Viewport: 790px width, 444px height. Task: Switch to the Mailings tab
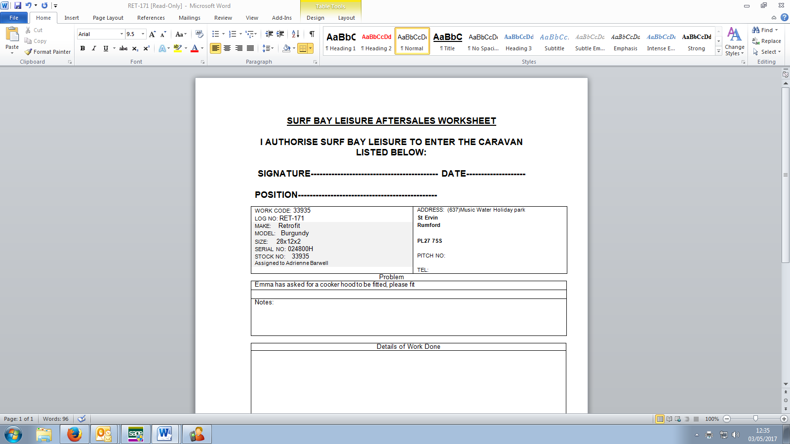pyautogui.click(x=190, y=18)
